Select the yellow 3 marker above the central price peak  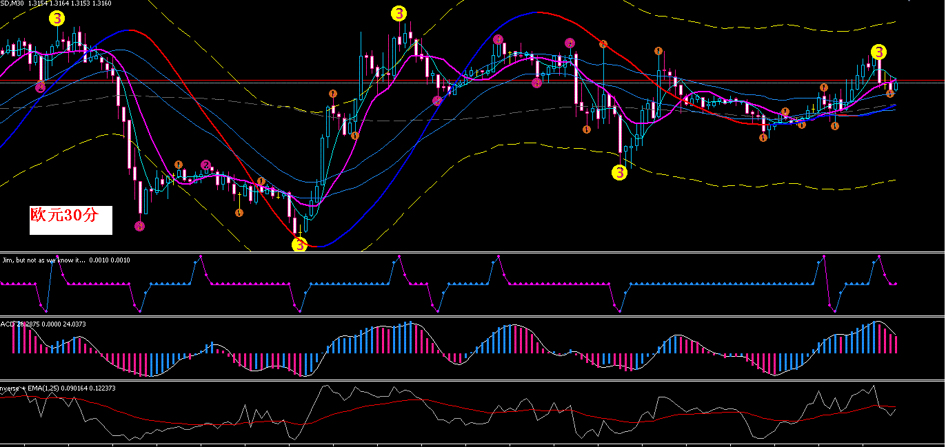(399, 13)
